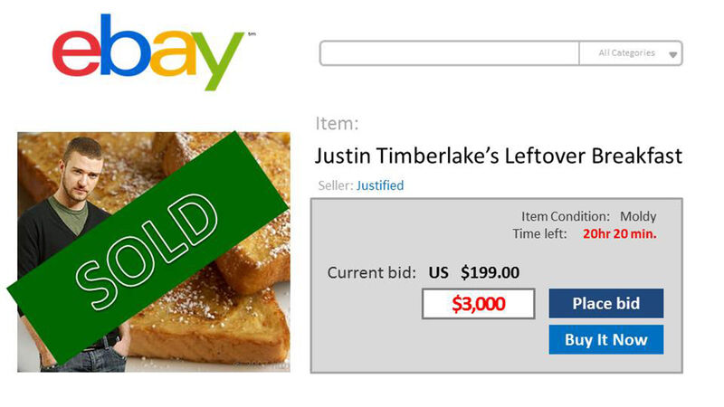This screenshot has height=407, width=724.
Task: Click the Time left label
Action: (540, 234)
